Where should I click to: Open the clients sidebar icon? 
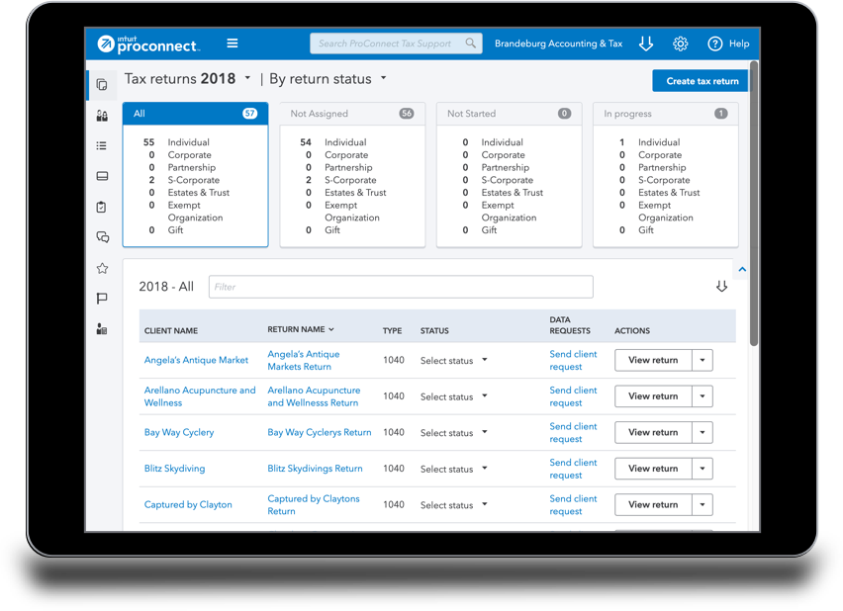tap(102, 116)
